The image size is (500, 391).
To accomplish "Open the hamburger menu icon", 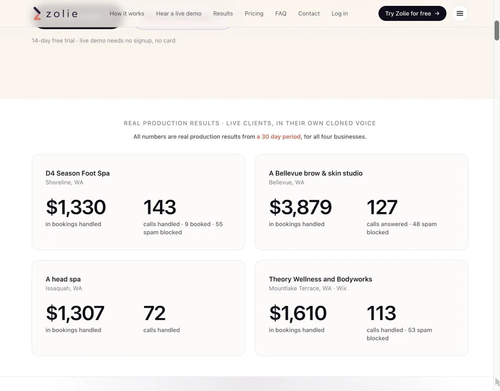I will [460, 13].
